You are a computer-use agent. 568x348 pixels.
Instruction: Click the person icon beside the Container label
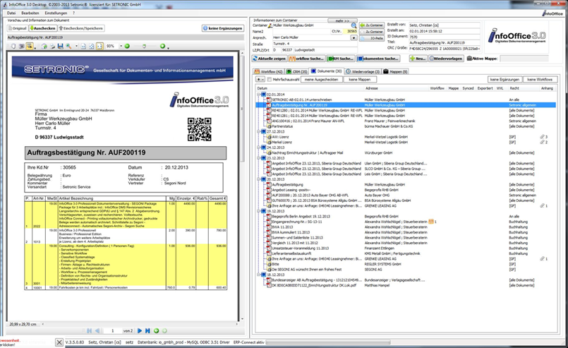click(x=270, y=25)
